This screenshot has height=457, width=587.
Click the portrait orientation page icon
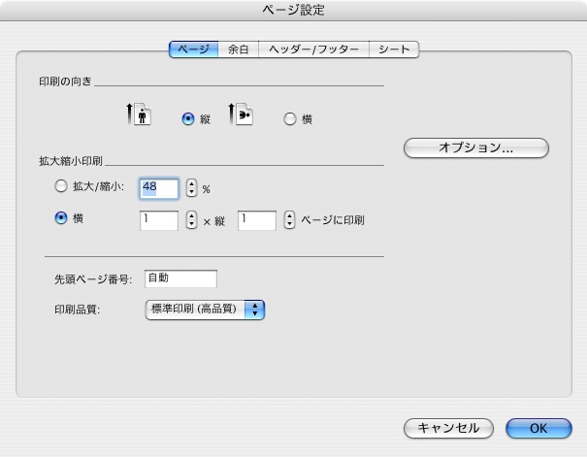click(140, 116)
